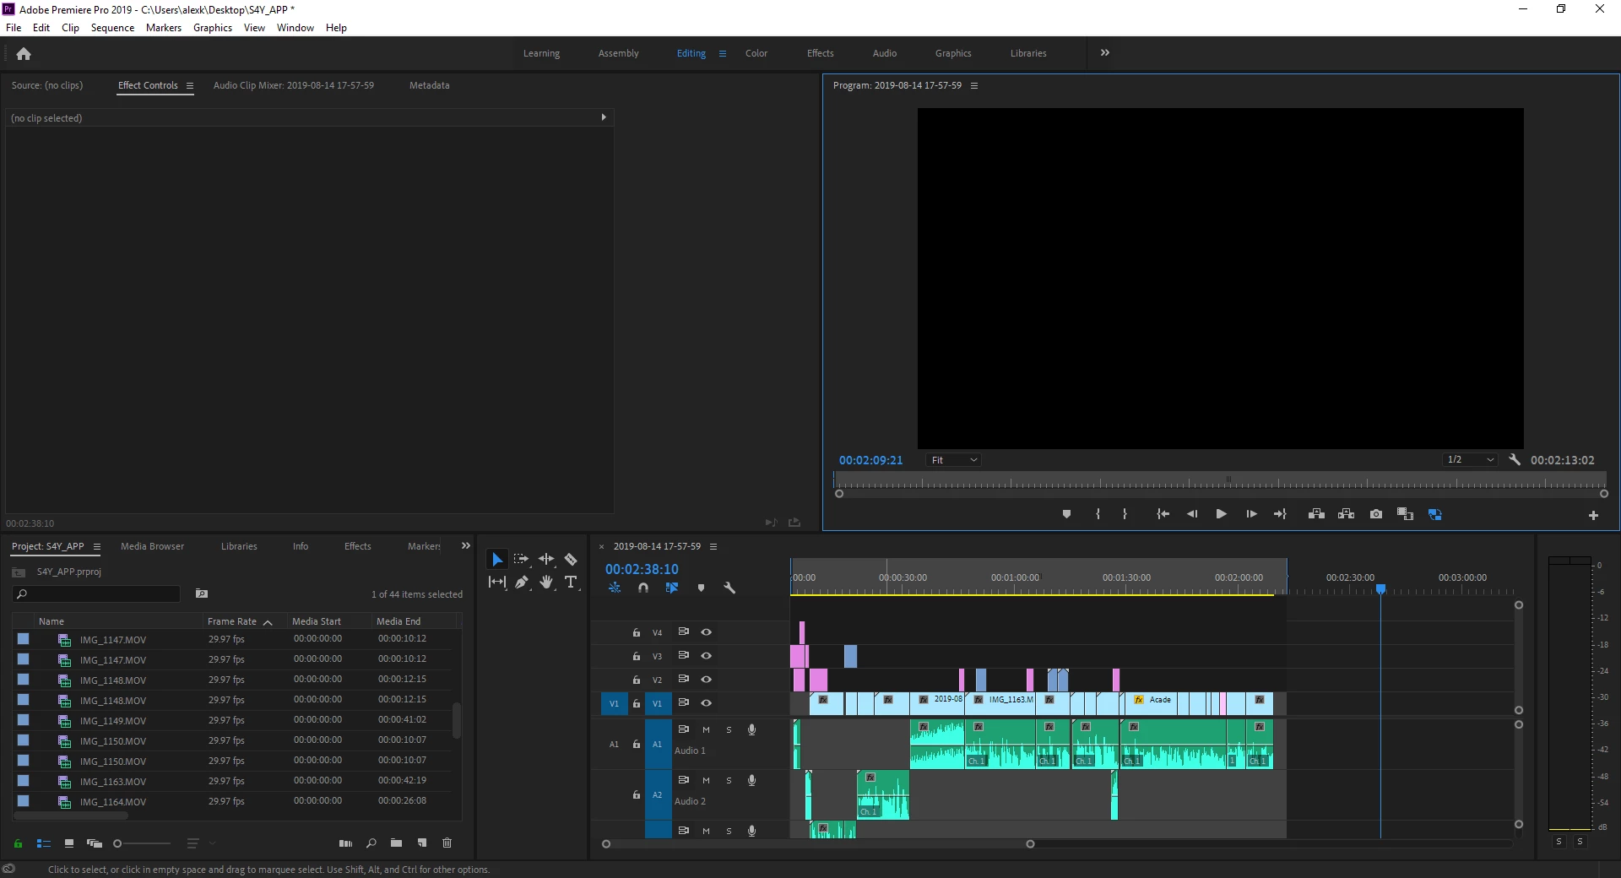Open the Markers menu

[x=164, y=28]
